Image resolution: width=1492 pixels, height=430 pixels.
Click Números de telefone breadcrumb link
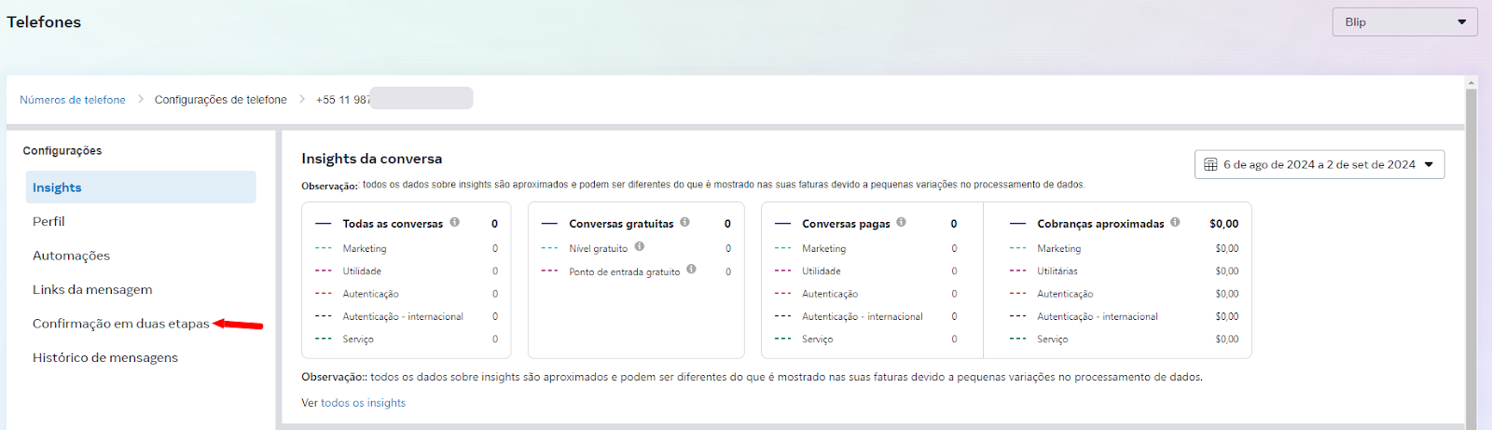pos(73,100)
